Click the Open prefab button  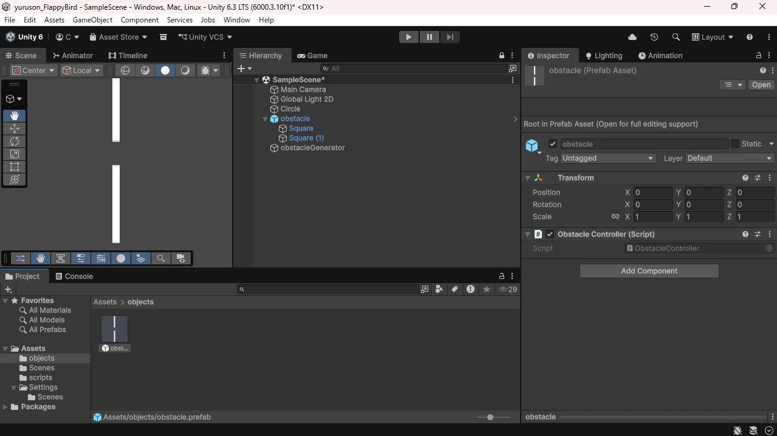click(x=761, y=85)
